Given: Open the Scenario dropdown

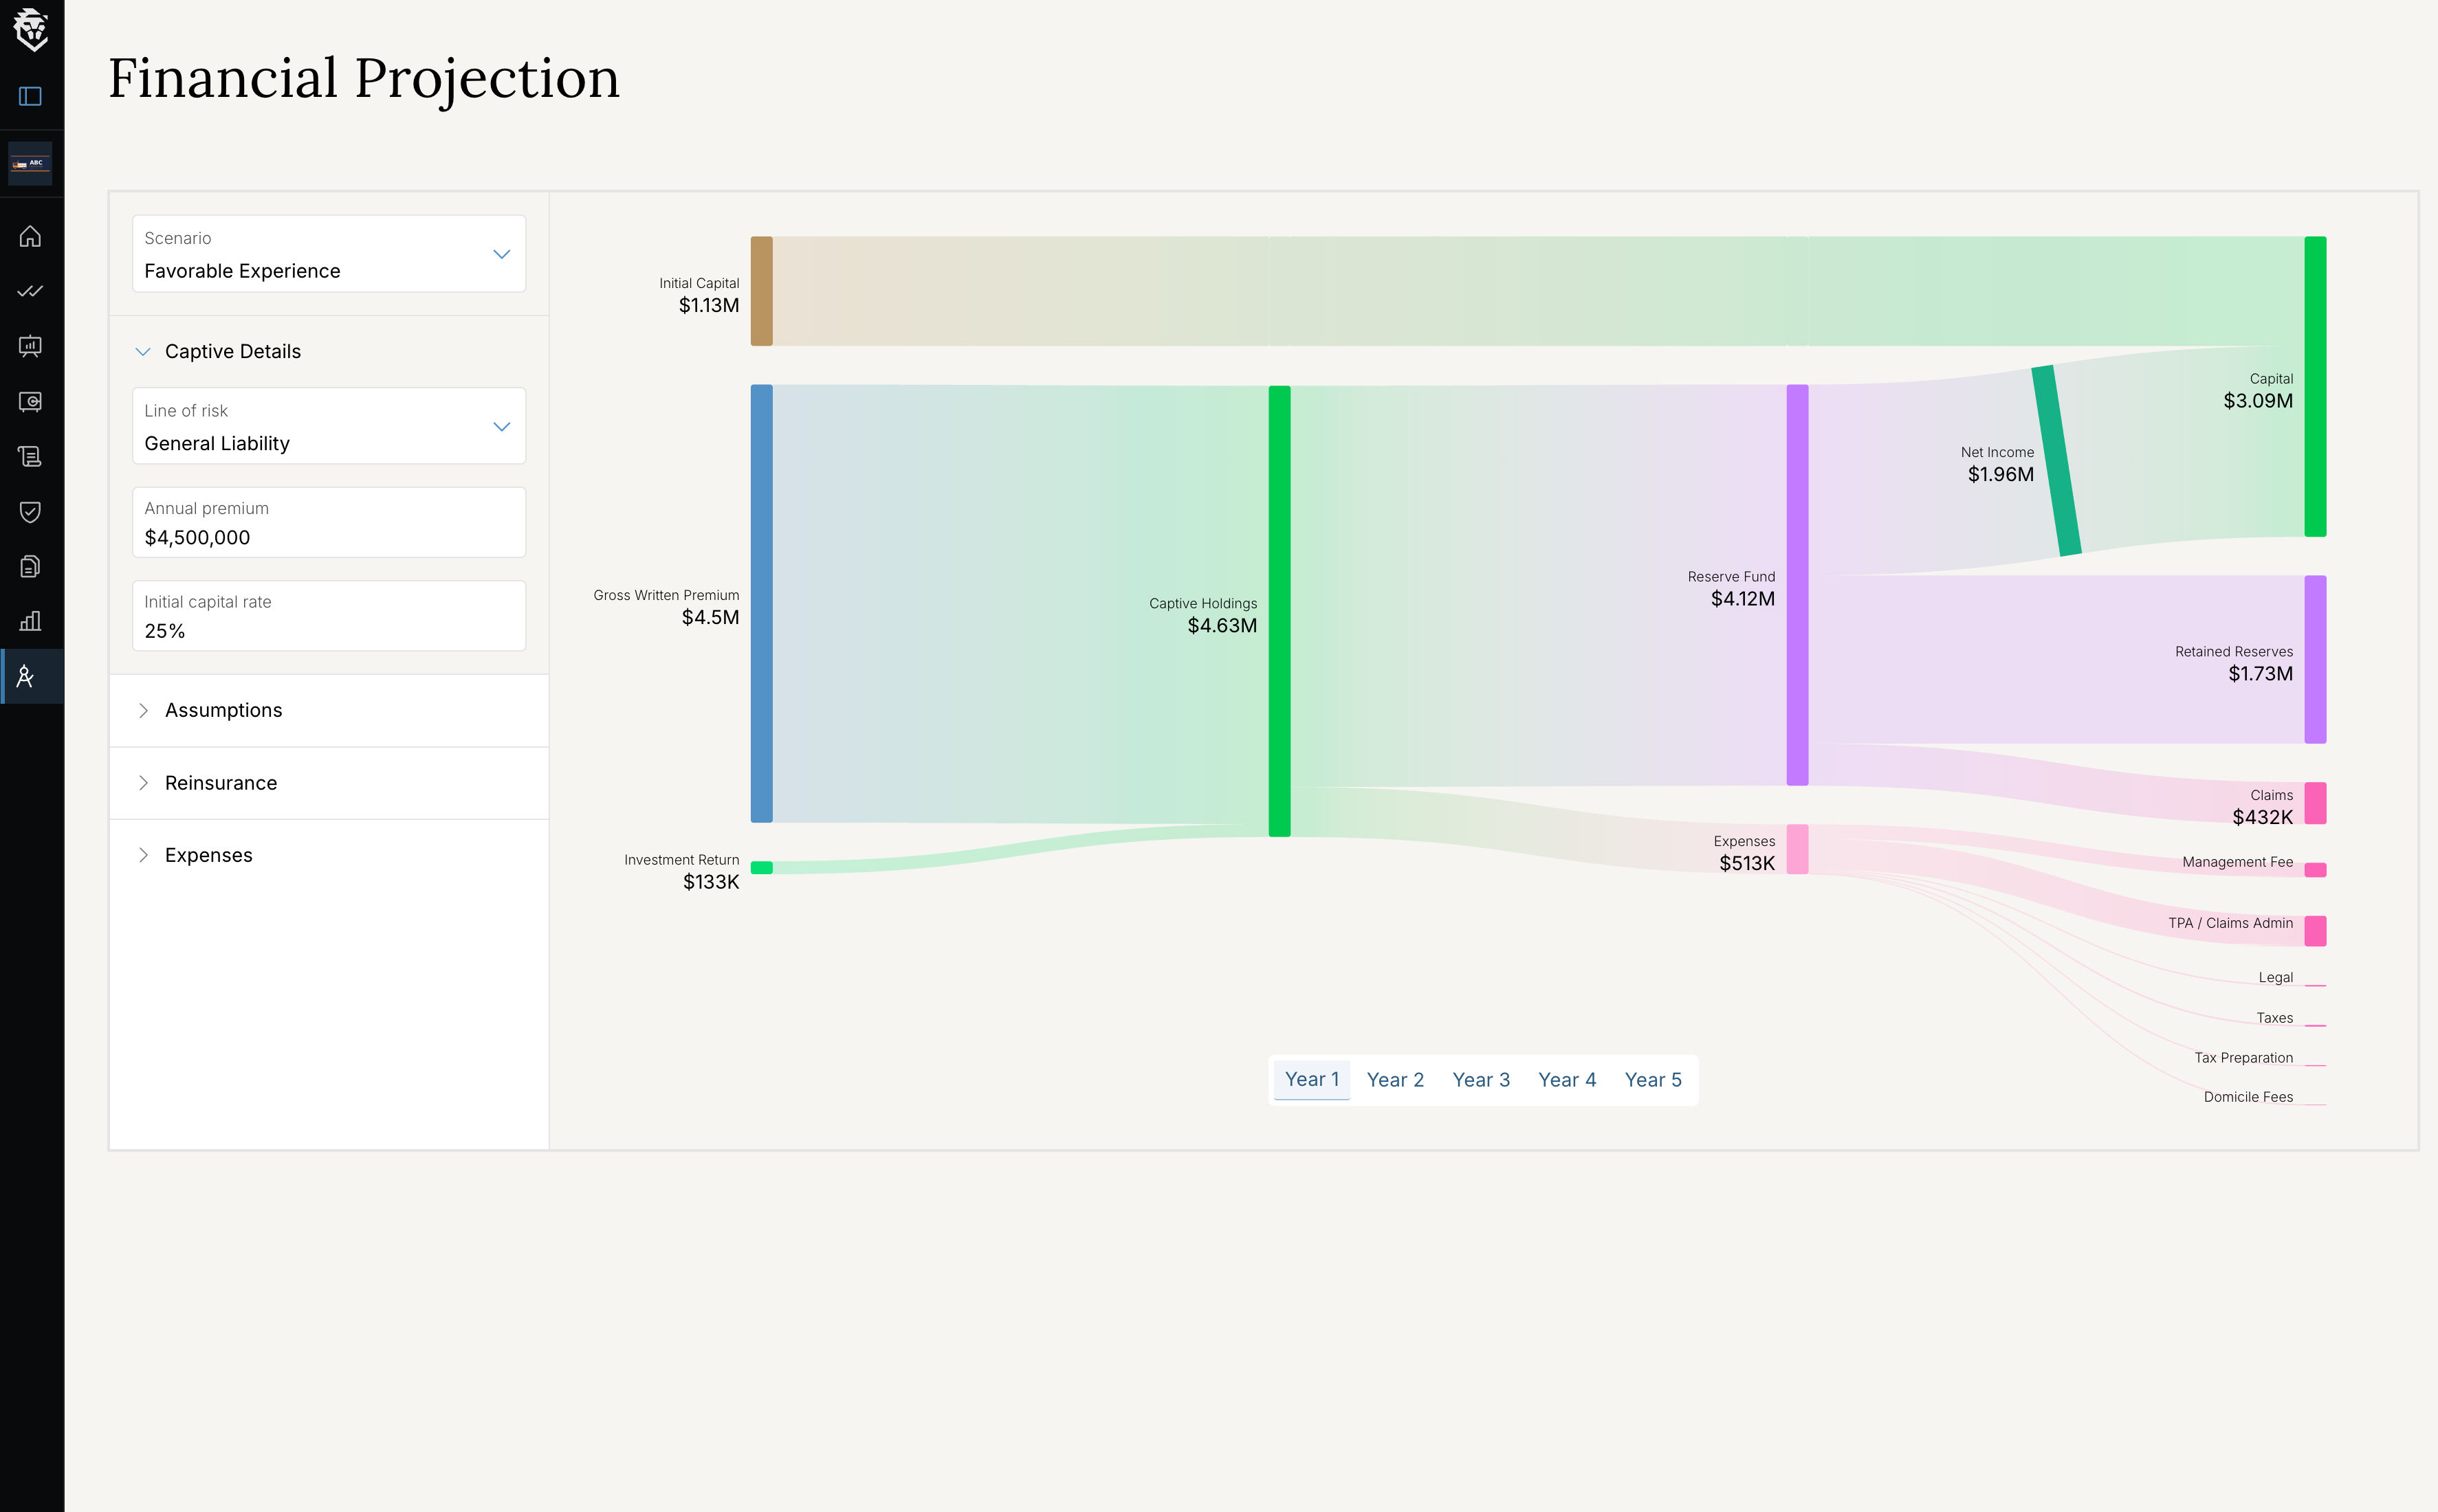Looking at the screenshot, I should click(329, 254).
